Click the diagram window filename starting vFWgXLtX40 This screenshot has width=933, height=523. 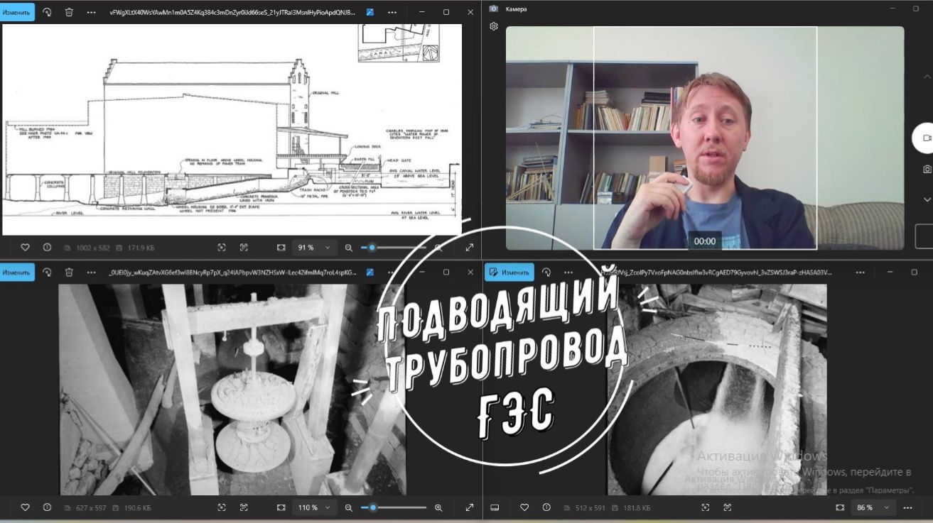pyautogui.click(x=232, y=12)
